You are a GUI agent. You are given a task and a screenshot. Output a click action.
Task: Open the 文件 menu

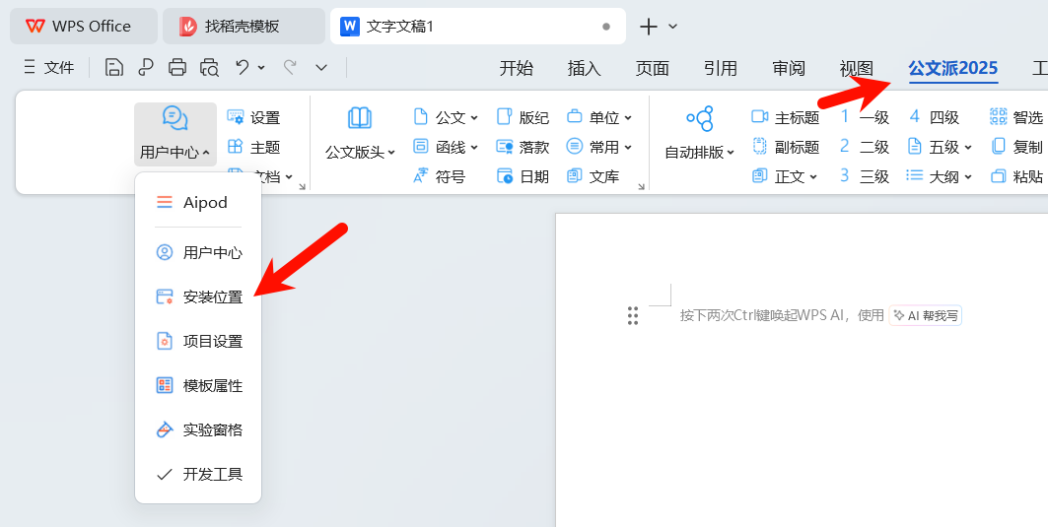pos(48,67)
